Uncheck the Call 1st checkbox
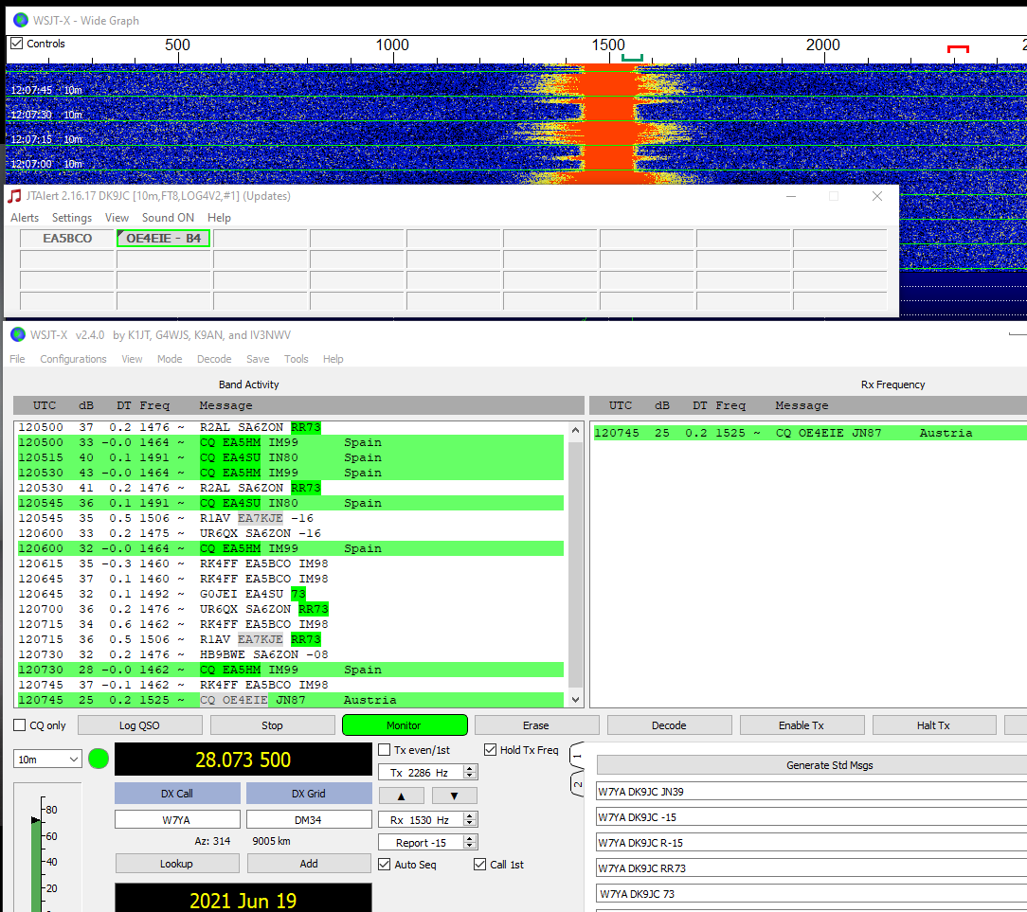The width and height of the screenshot is (1027, 912). click(x=480, y=865)
